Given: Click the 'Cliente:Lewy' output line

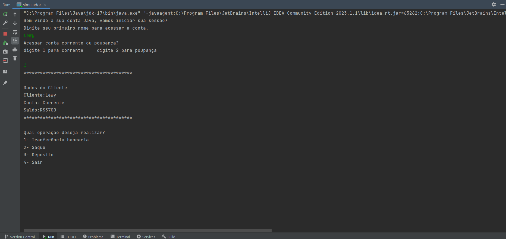Looking at the screenshot, I should click(x=40, y=95).
